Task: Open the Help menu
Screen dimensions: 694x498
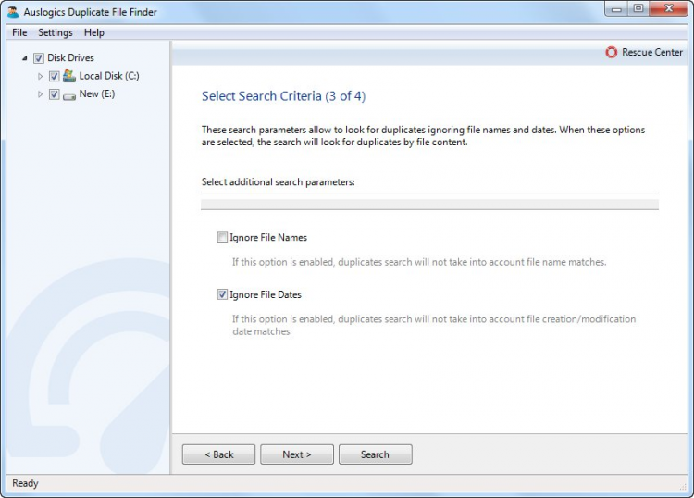Action: (x=94, y=32)
